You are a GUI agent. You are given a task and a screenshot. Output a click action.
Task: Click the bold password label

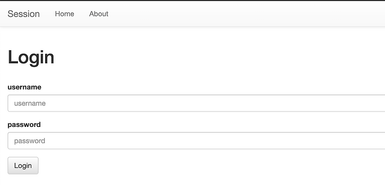(x=24, y=125)
